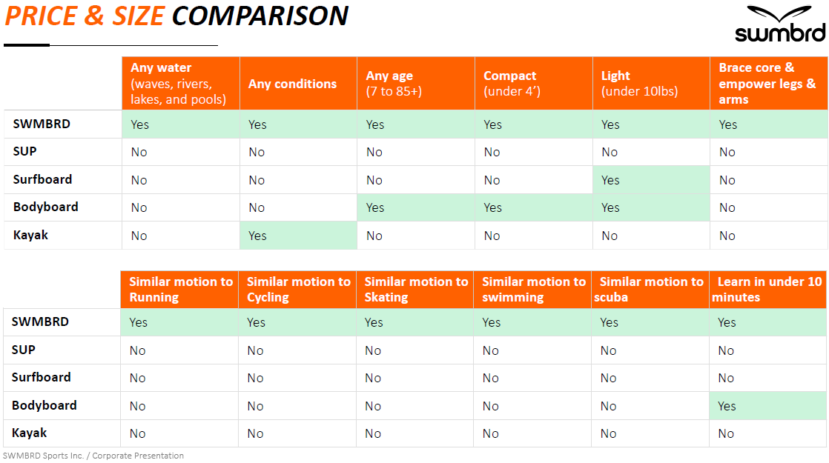Click the 'PRICE & SIZE COMPARISON' title
Viewport: 829px width, 463px height.
click(x=176, y=16)
